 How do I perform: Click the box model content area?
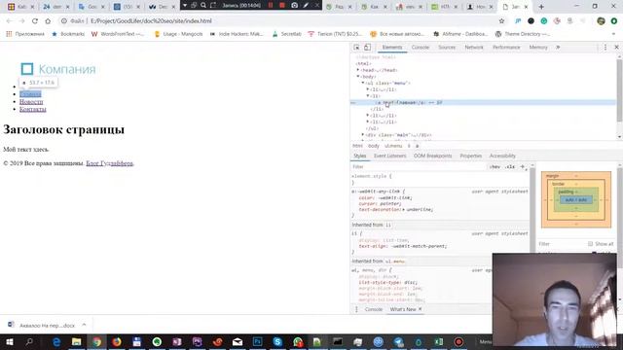(x=576, y=199)
